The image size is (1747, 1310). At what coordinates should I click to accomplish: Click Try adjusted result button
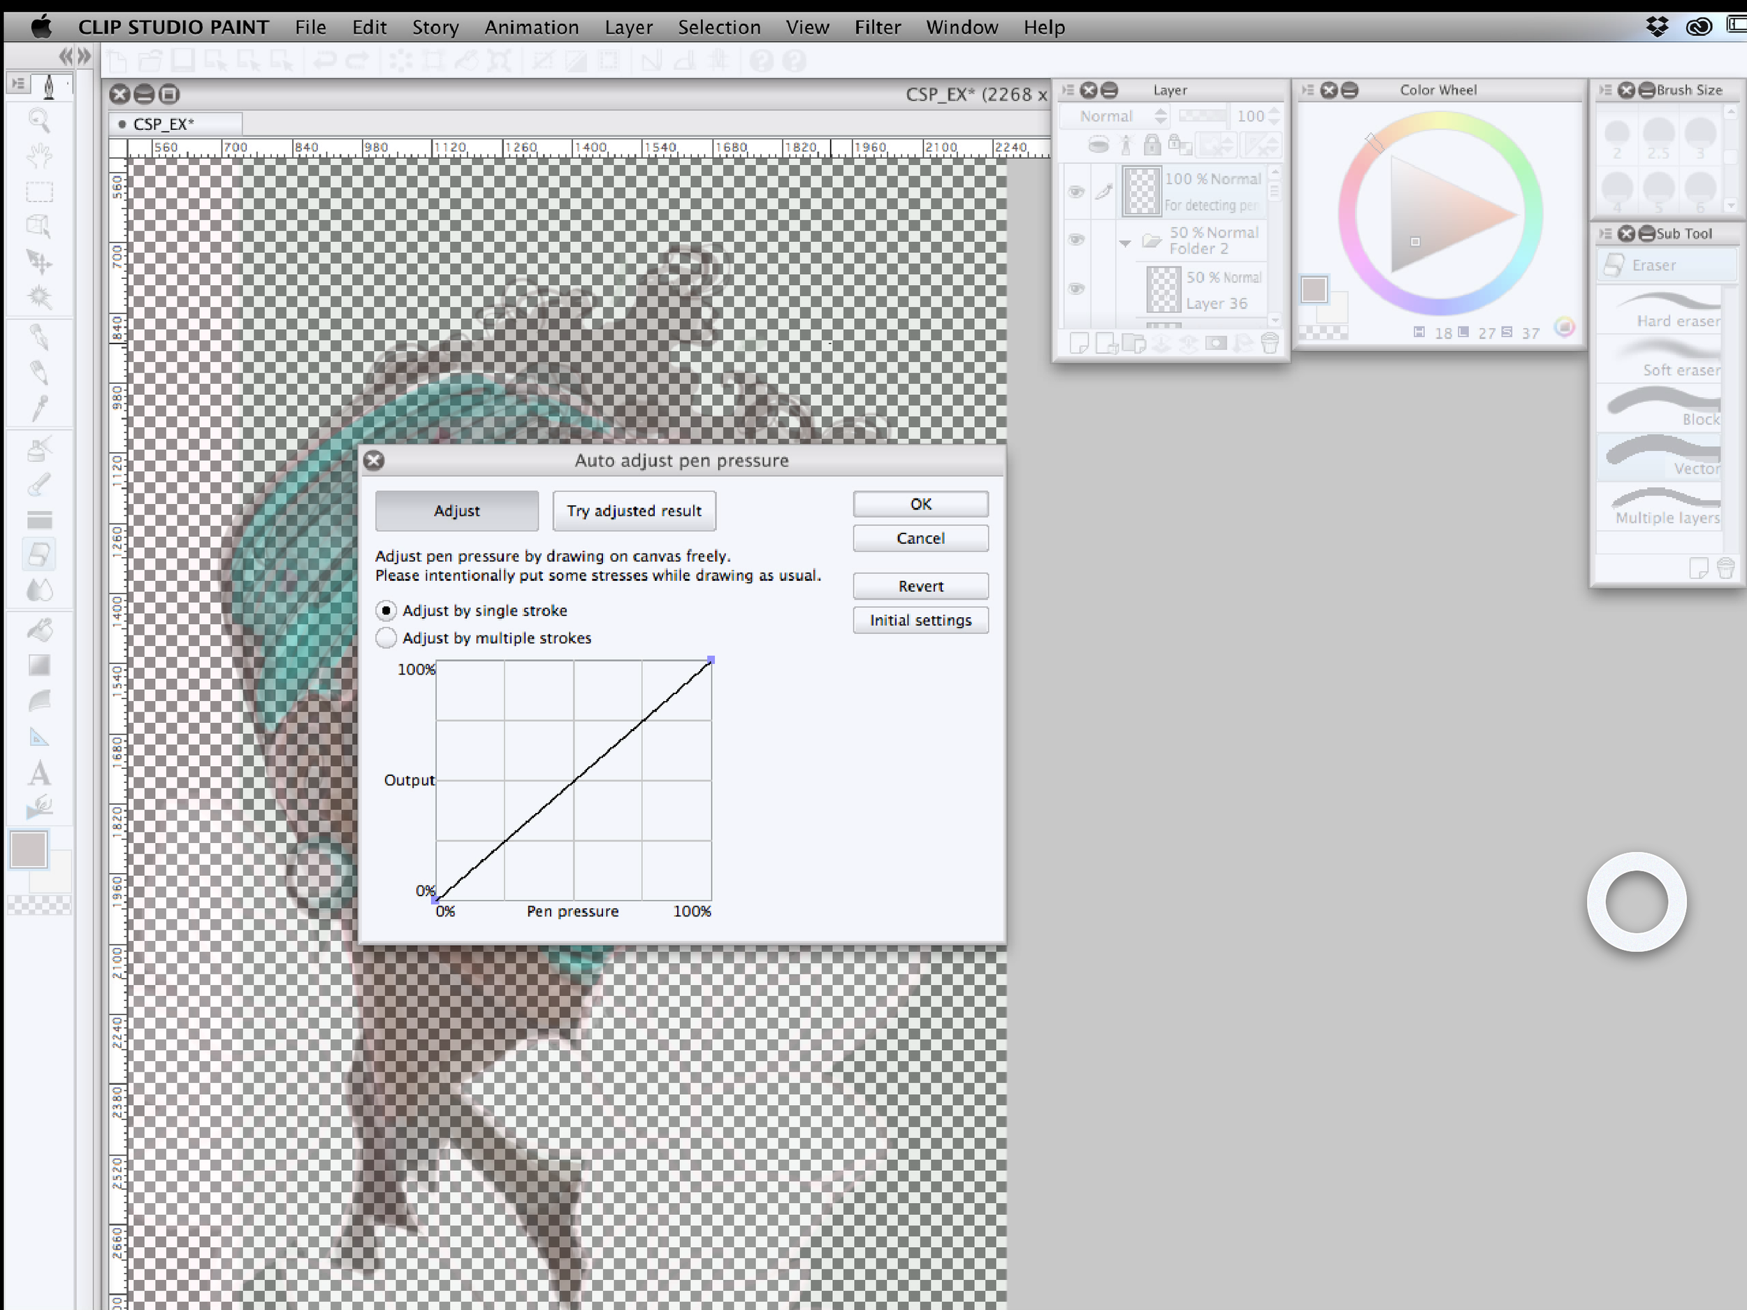[635, 510]
